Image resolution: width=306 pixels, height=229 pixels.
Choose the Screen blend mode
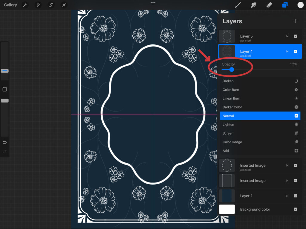click(228, 133)
